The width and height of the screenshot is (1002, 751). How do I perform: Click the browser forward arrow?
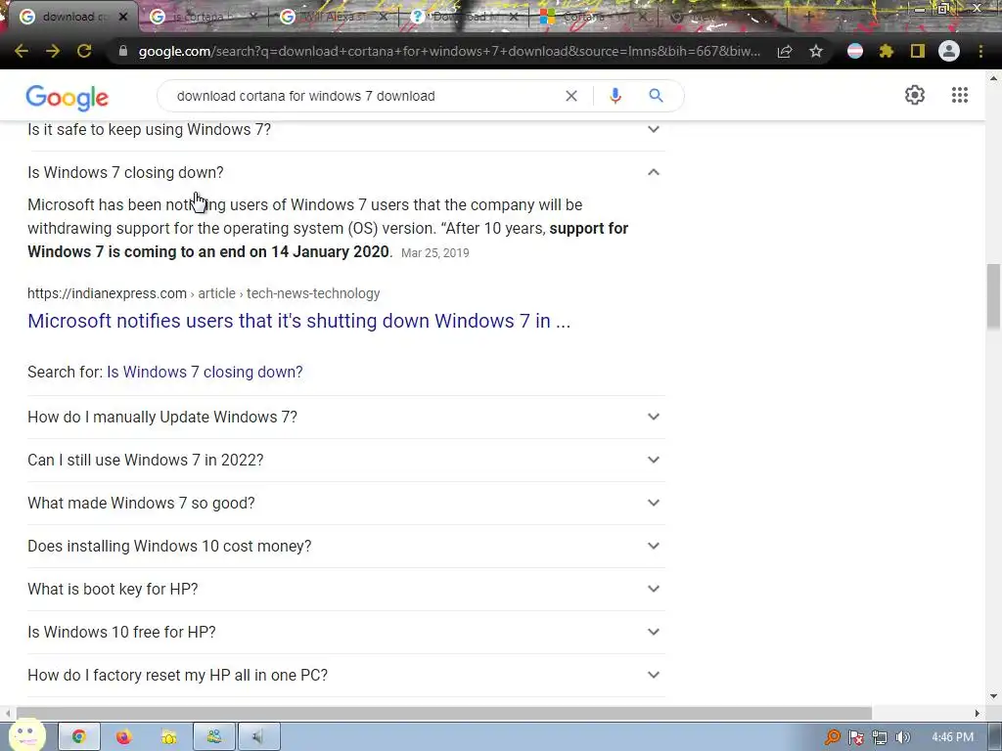click(x=53, y=51)
